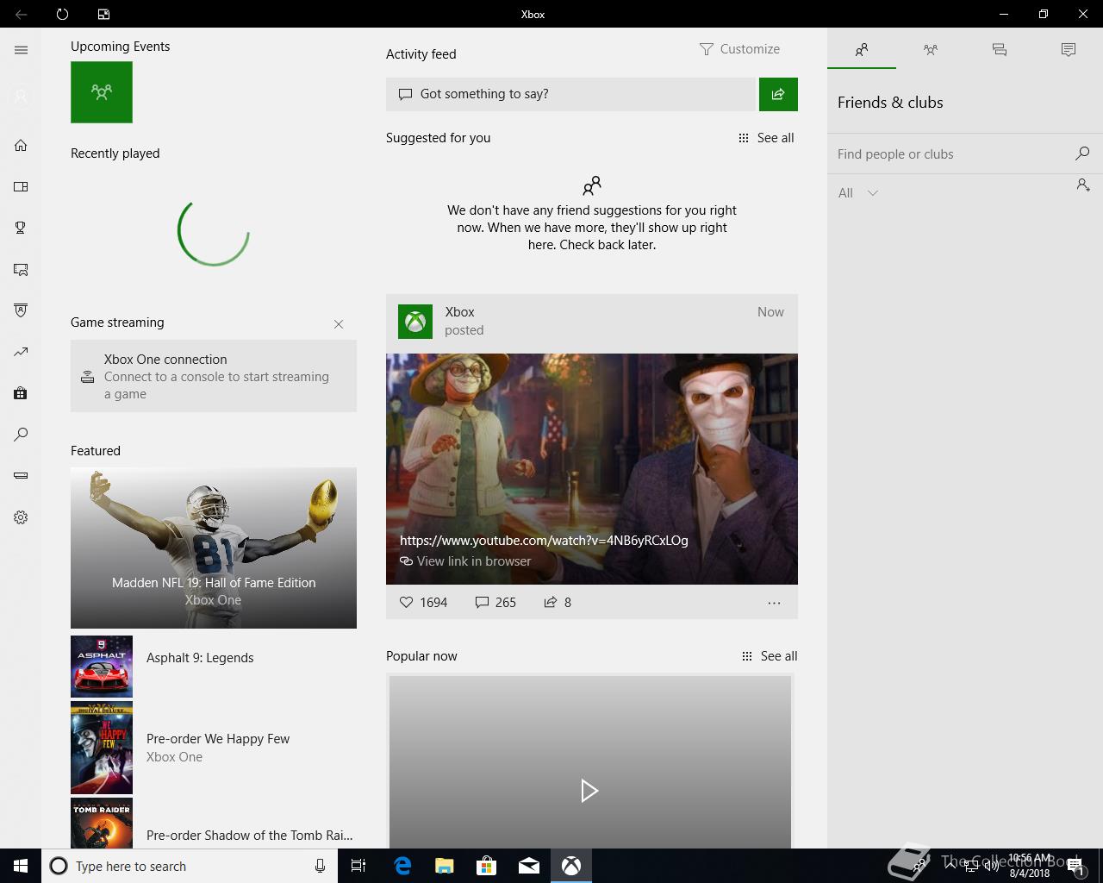This screenshot has width=1103, height=883.
Task: Open Microsoft Store bag icon in sidebar
Action: click(x=21, y=393)
